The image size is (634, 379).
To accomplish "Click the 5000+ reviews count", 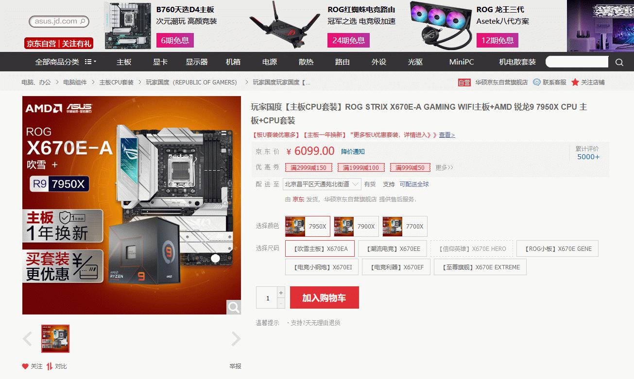I will pos(588,157).
